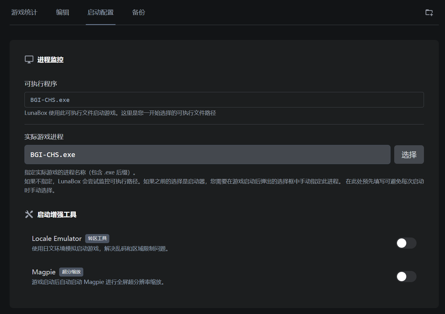The width and height of the screenshot is (445, 314).
Task: Click the monitor icon beside 进程监控 heading
Action: tap(29, 59)
